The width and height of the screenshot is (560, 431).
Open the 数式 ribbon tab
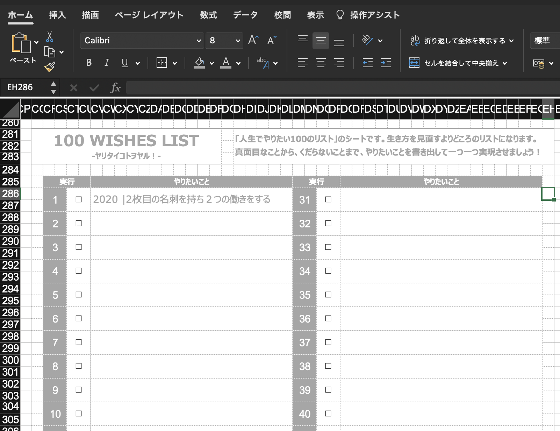[208, 15]
